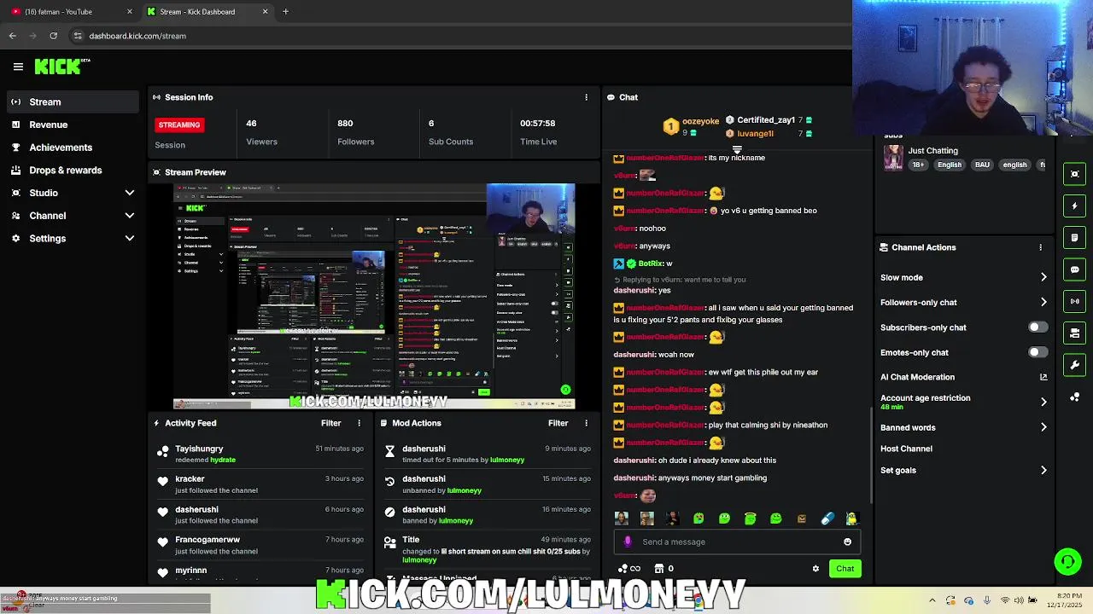Click Just Chatting category thumbnail
Screen dimensions: 1093x614
coord(893,158)
